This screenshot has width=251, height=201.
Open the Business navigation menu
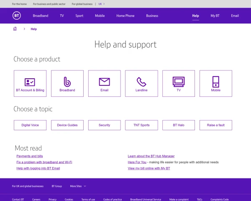pyautogui.click(x=152, y=16)
